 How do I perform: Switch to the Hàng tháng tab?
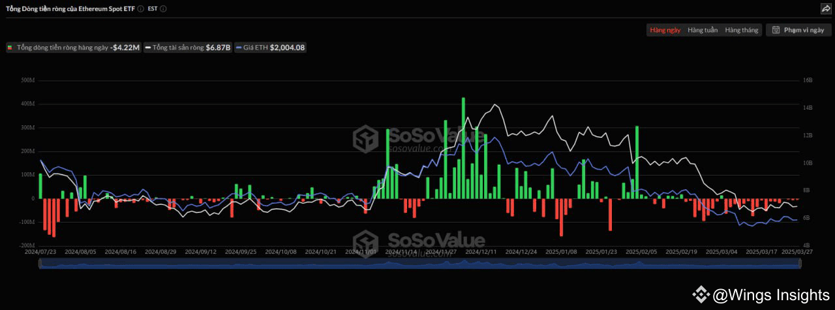(742, 30)
